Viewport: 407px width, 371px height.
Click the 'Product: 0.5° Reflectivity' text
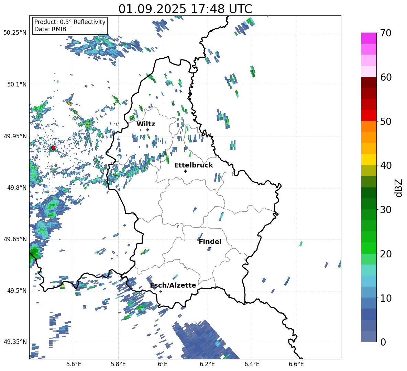70,22
